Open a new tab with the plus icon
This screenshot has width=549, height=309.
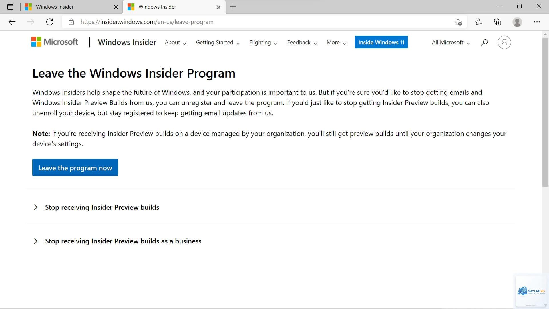click(x=233, y=7)
